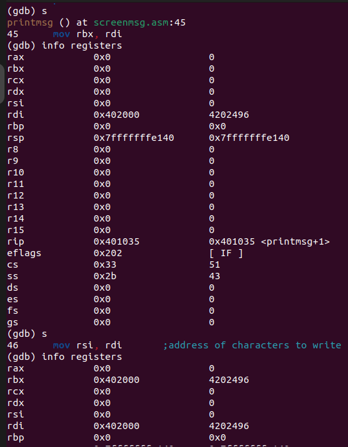The image size is (348, 447).
Task: Click the cs register hex value 0x33
Action: pos(105,264)
